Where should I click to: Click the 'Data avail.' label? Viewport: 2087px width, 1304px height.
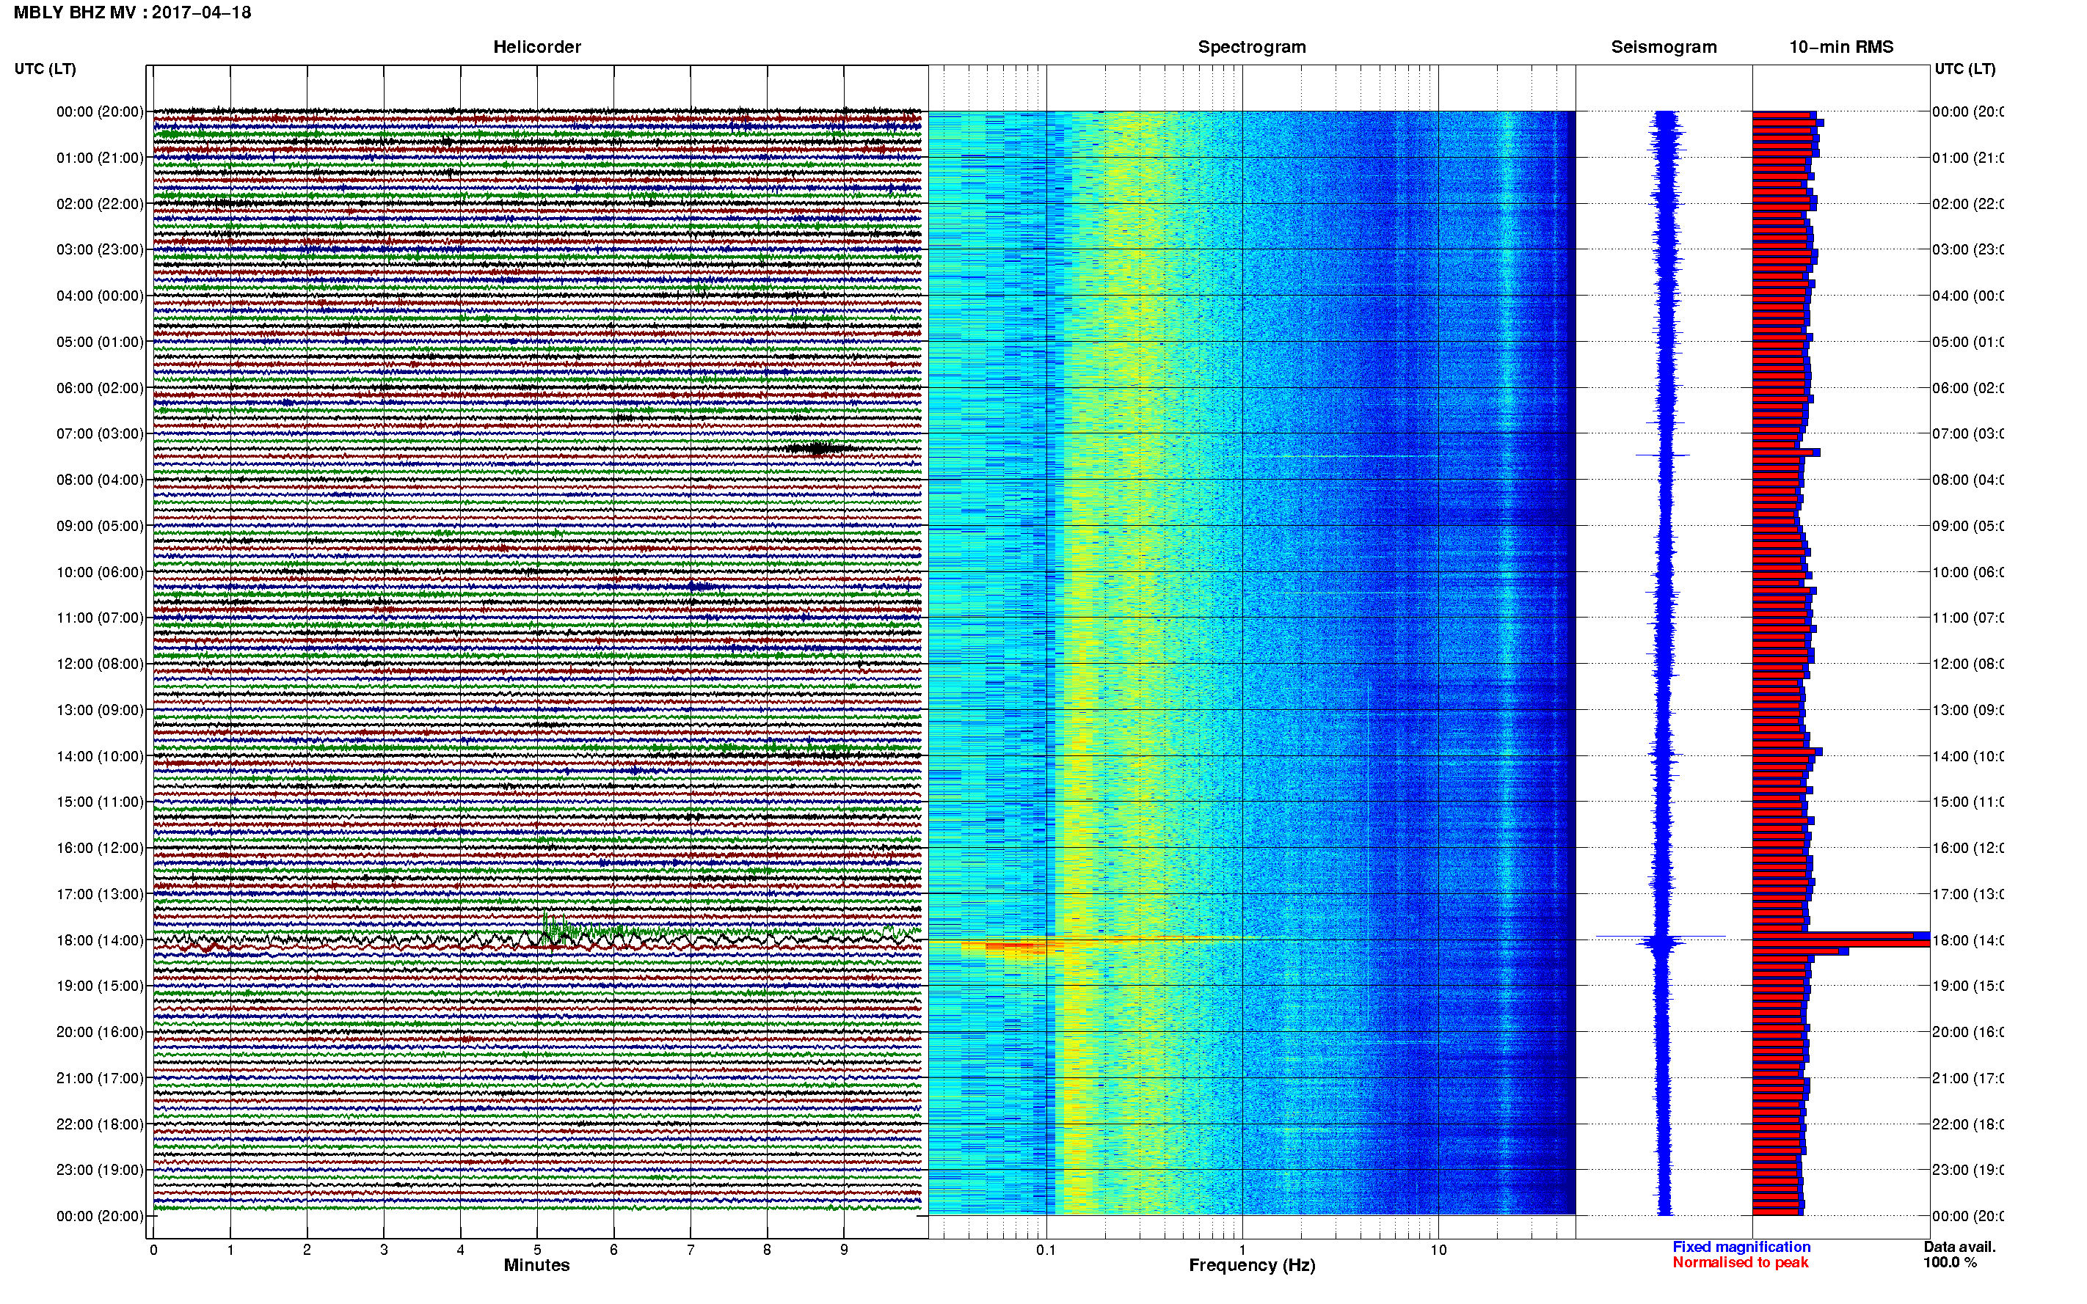(x=1959, y=1247)
